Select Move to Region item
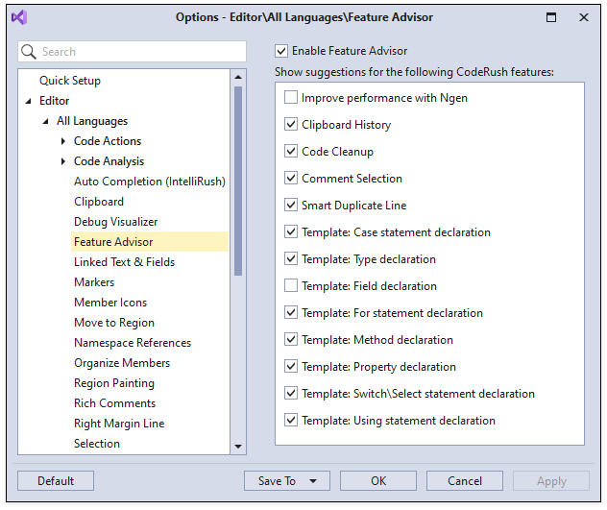Screen dimensions: 607x510 (x=114, y=323)
